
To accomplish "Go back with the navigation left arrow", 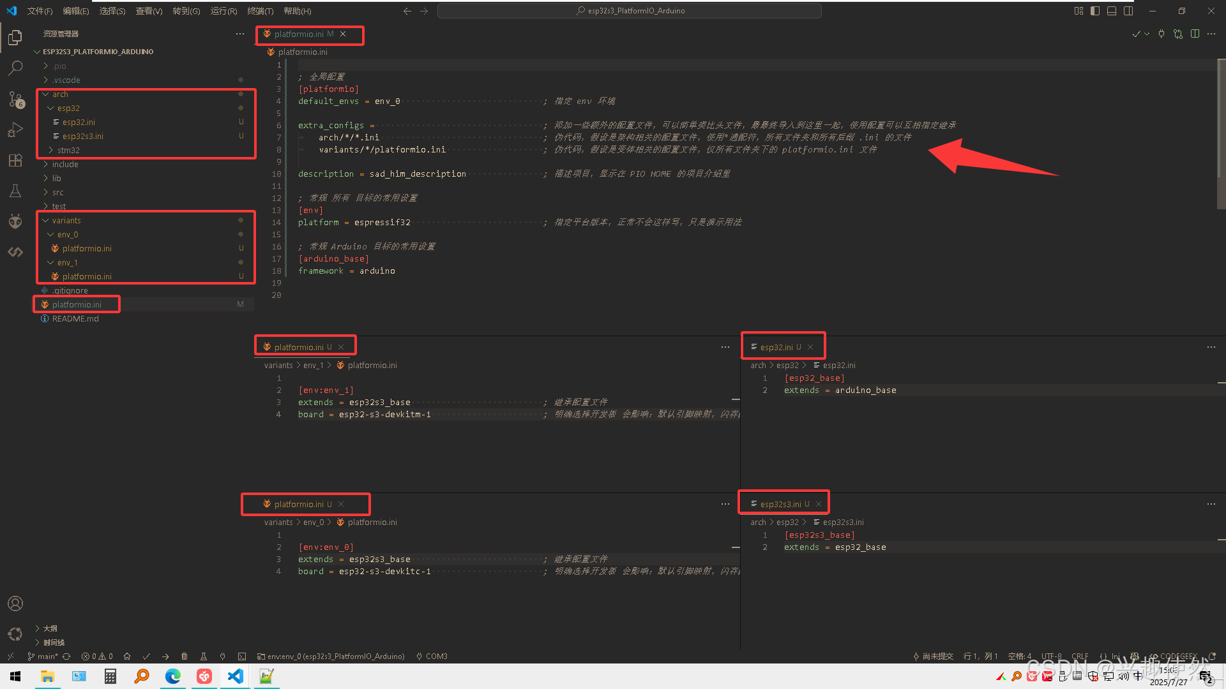I will [x=407, y=11].
